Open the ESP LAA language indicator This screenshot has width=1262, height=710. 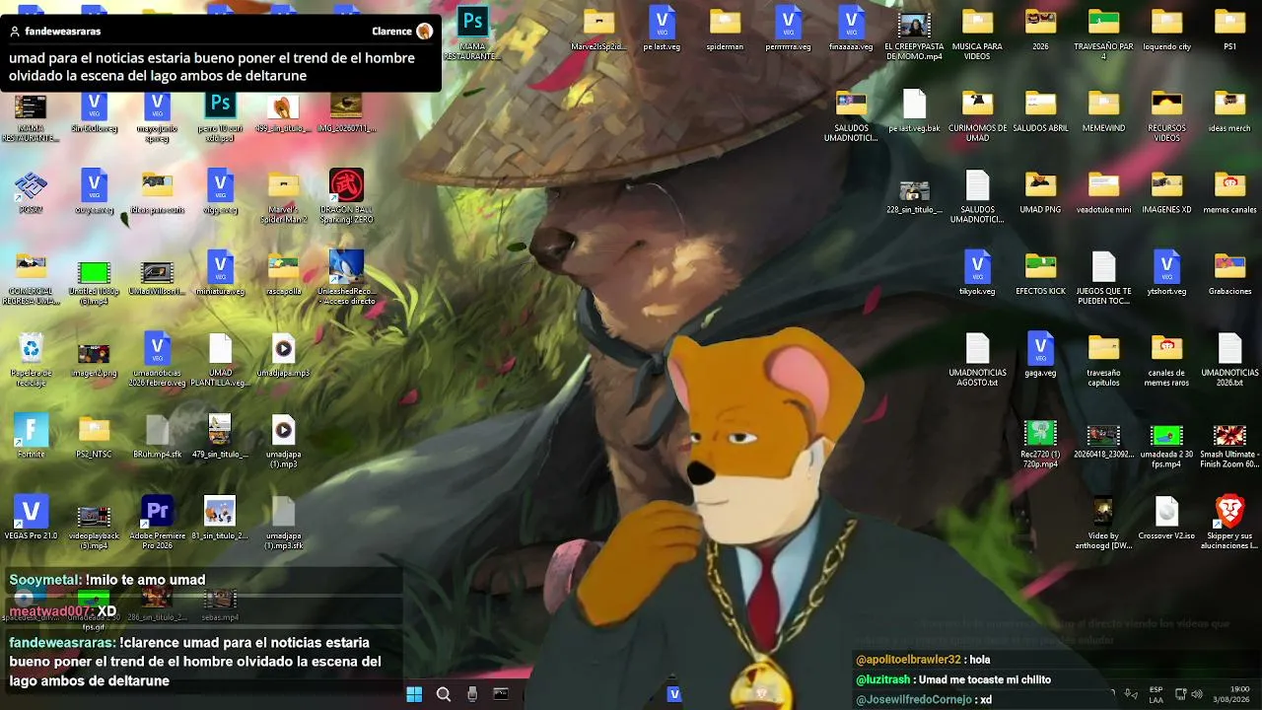click(x=1156, y=694)
